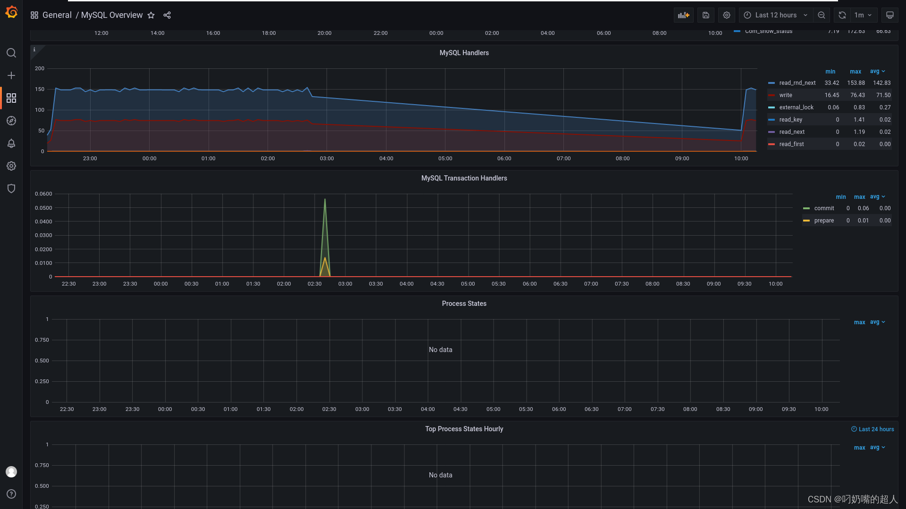Open the Last 12 hours time picker
The image size is (906, 509).
pyautogui.click(x=776, y=15)
